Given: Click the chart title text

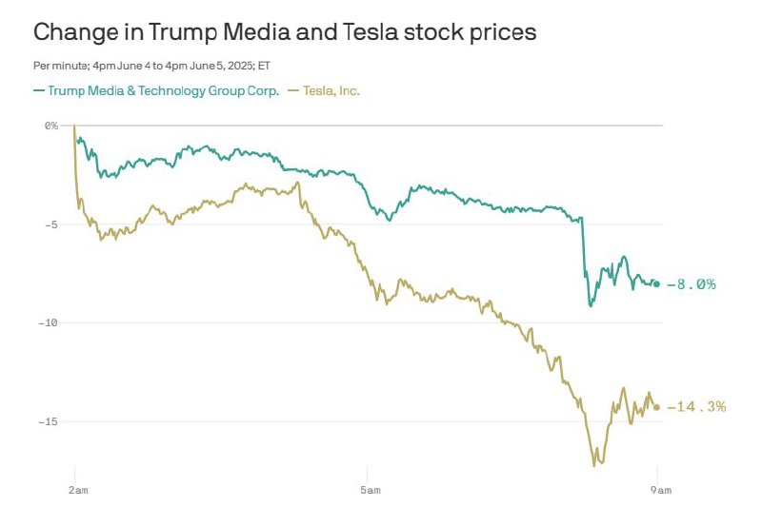Looking at the screenshot, I should 285,32.
